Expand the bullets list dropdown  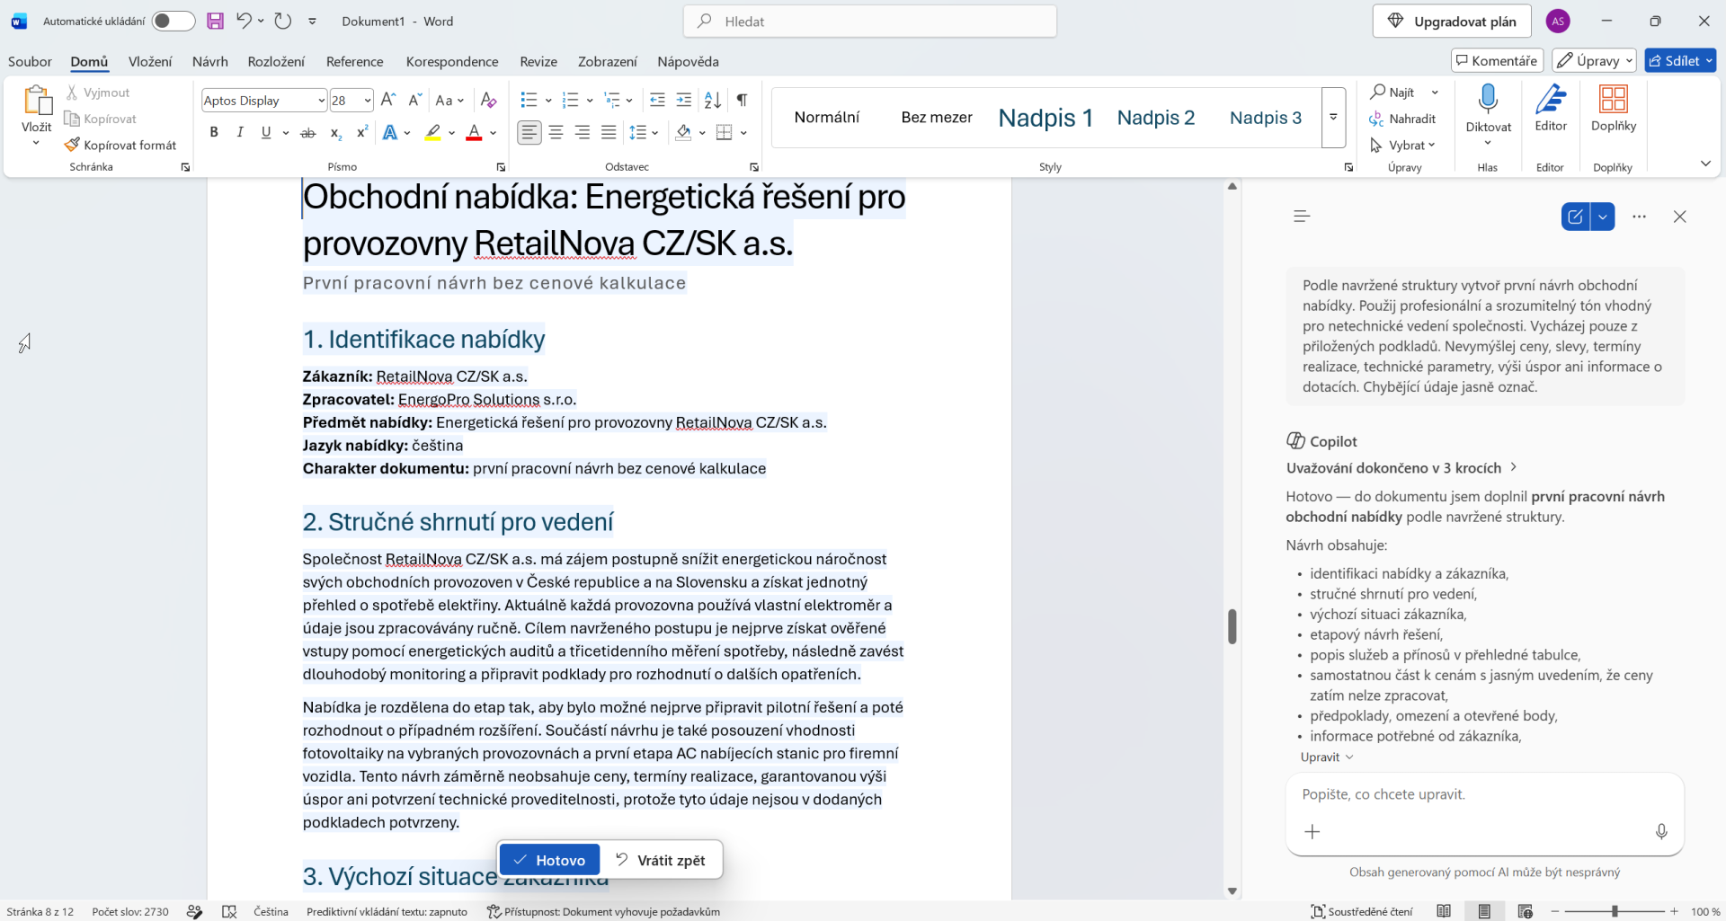pos(548,100)
